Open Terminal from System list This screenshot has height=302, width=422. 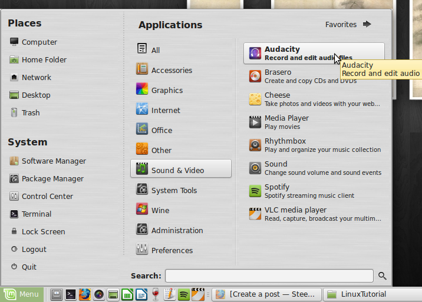pyautogui.click(x=31, y=214)
